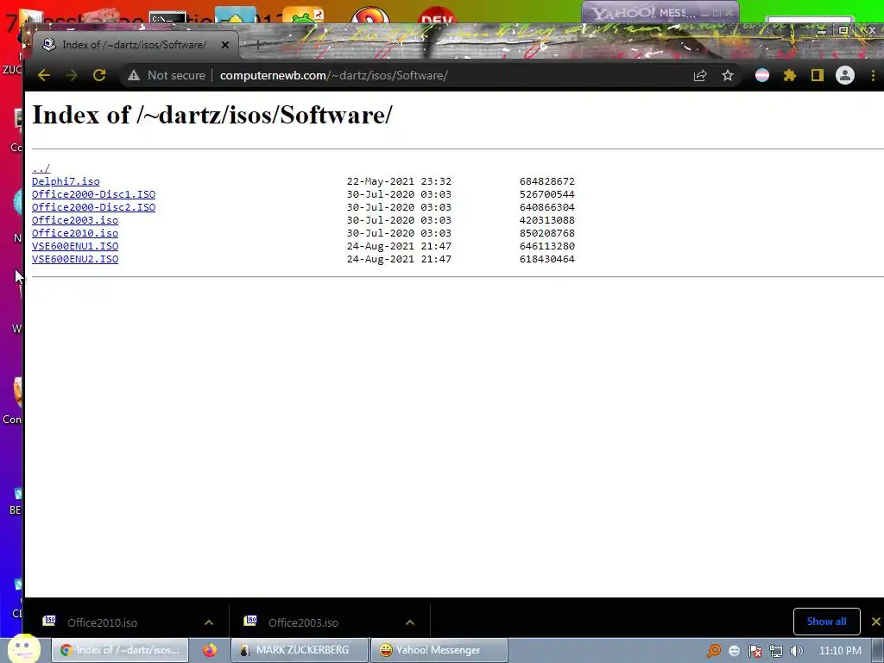Click file size 850208768
This screenshot has width=884, height=663.
pyautogui.click(x=546, y=233)
